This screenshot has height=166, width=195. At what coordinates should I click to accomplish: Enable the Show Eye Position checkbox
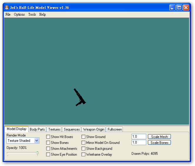pos(48,155)
